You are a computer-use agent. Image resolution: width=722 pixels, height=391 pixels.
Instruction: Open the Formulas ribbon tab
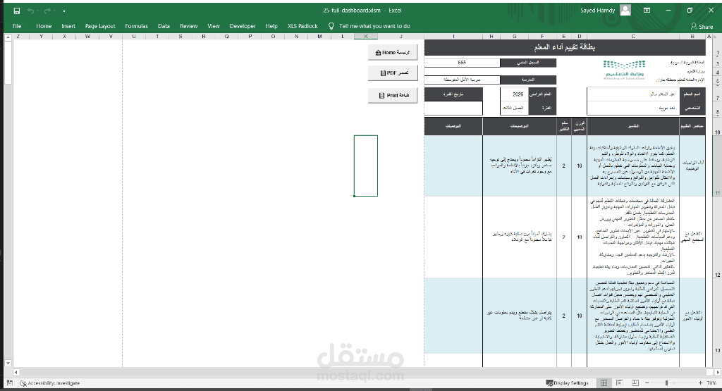pyautogui.click(x=136, y=26)
